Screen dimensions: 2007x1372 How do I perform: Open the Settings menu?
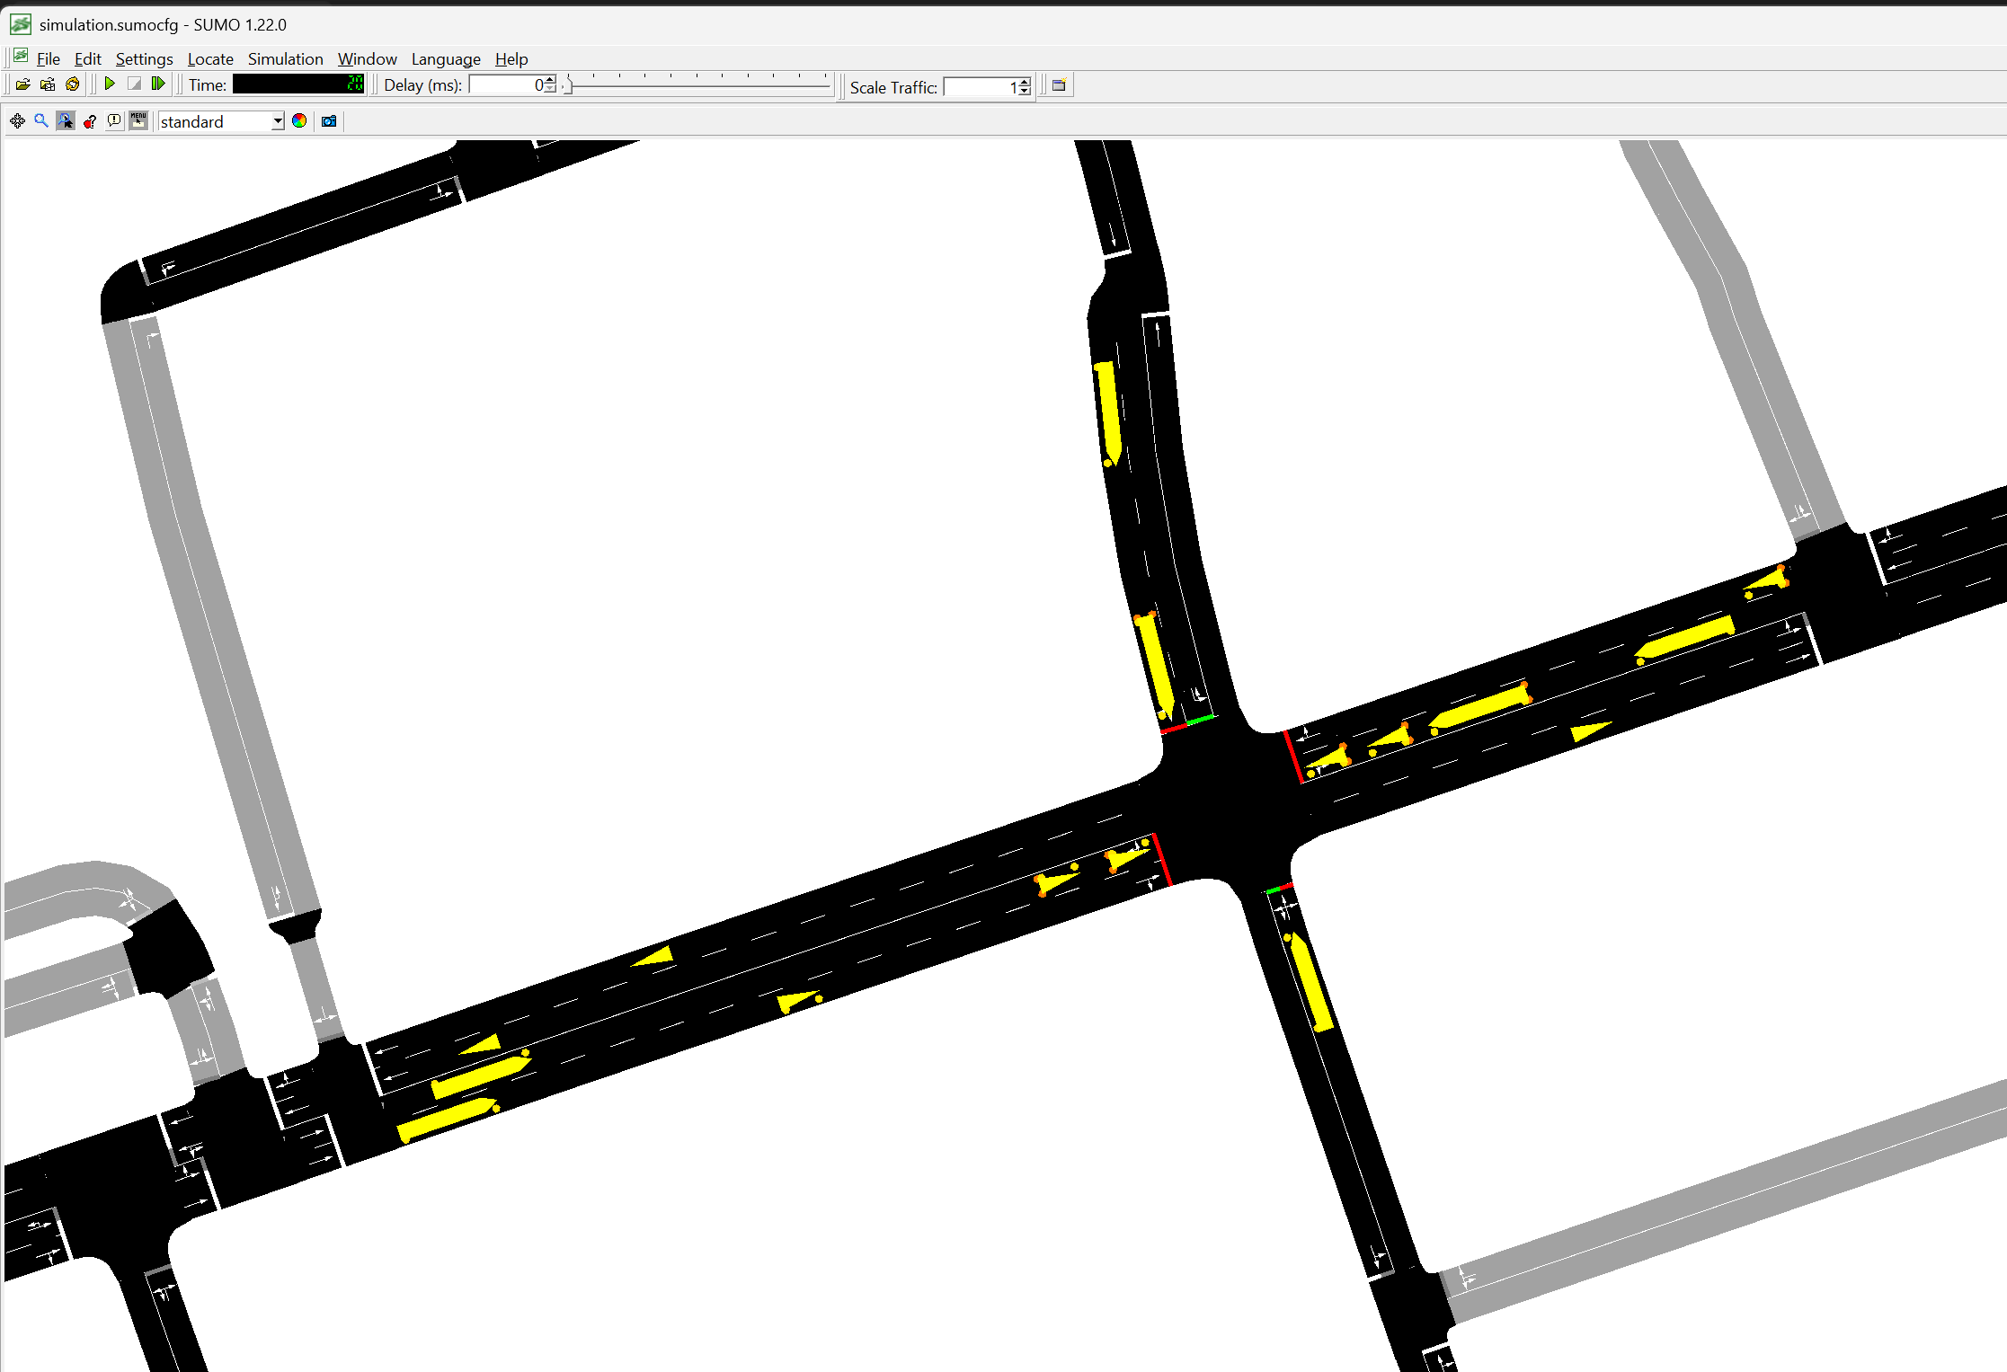[x=144, y=59]
